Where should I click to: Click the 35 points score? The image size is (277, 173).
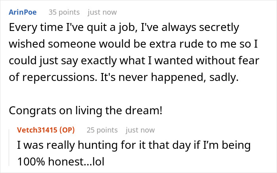64,12
